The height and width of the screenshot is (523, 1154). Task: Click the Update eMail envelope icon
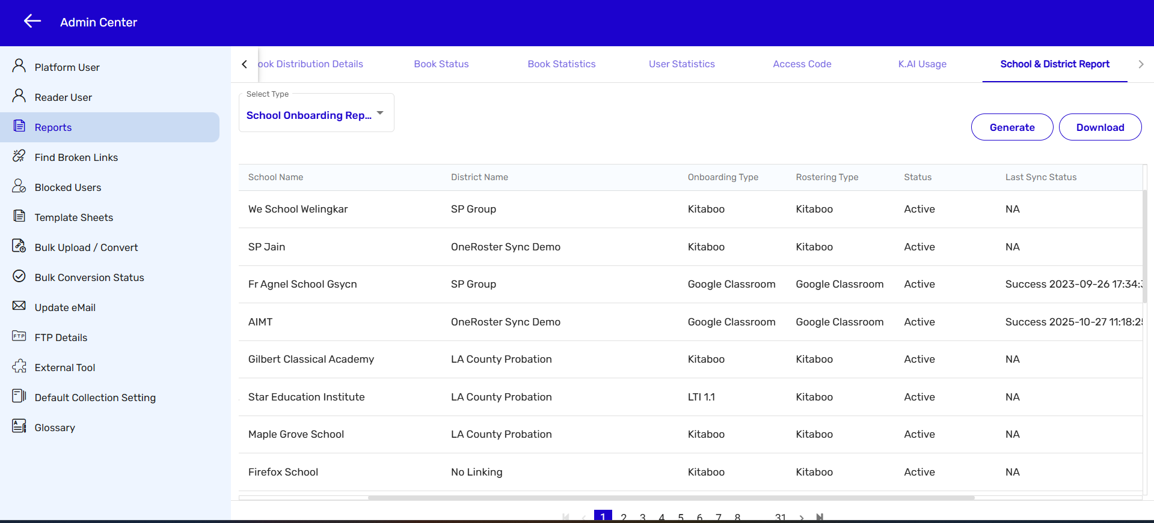19,306
